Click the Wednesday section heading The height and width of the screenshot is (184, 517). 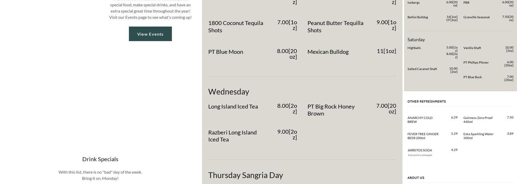pyautogui.click(x=229, y=92)
